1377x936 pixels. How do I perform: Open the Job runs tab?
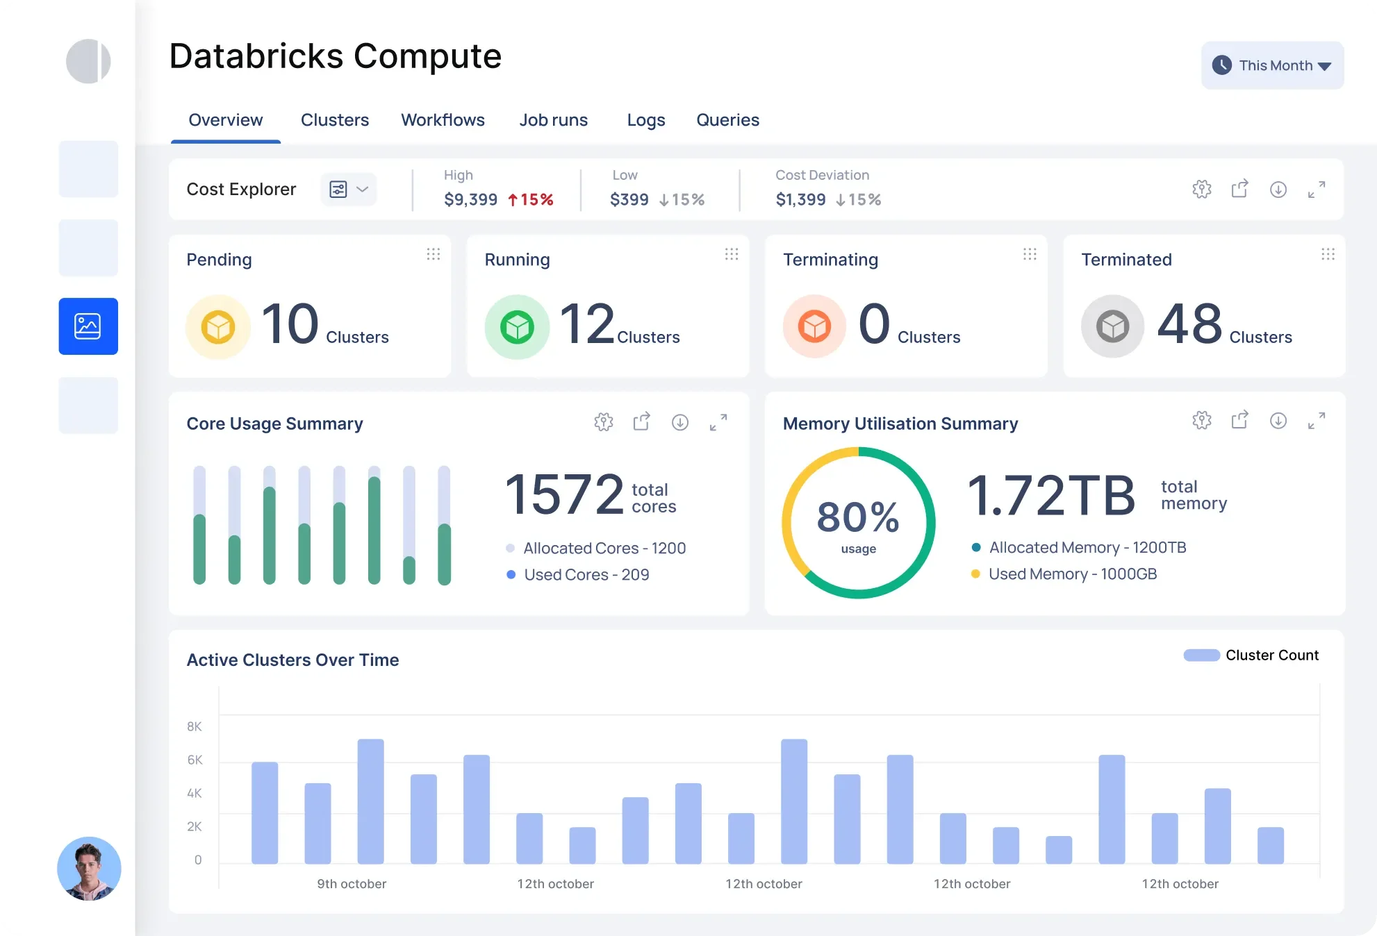[553, 120]
